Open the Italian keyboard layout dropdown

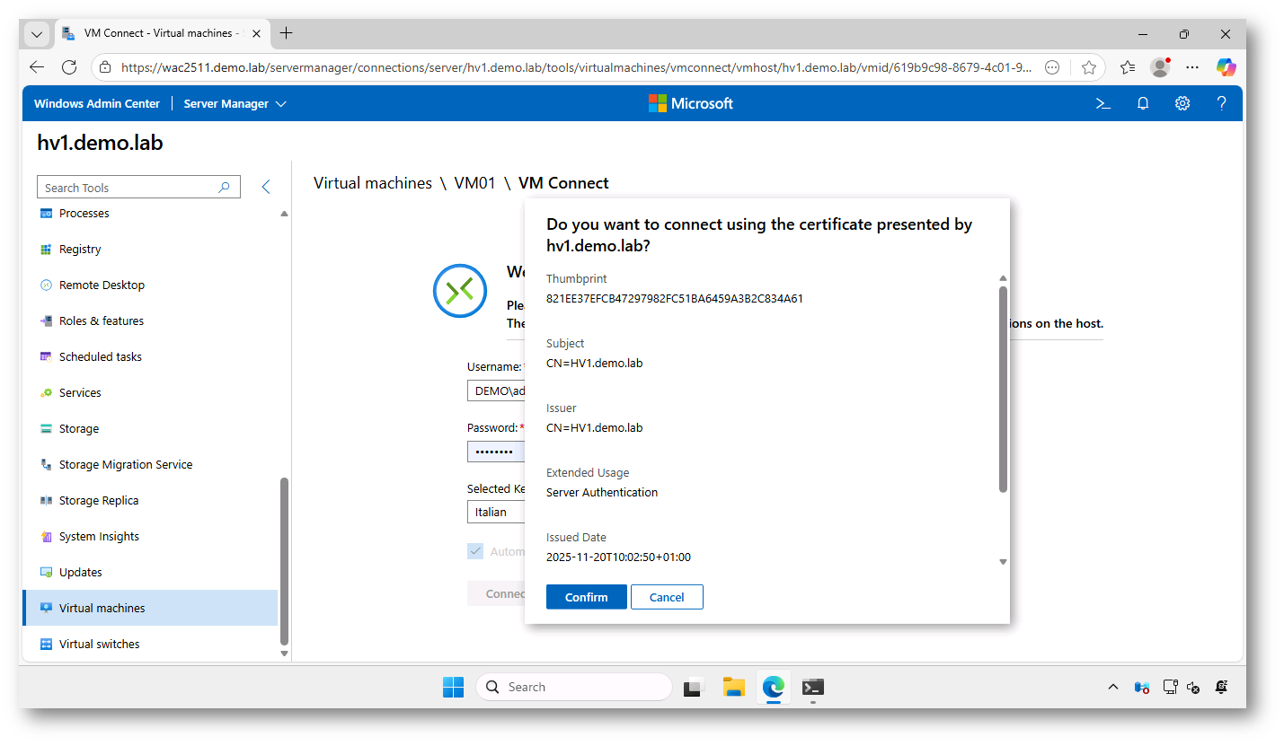tap(496, 512)
